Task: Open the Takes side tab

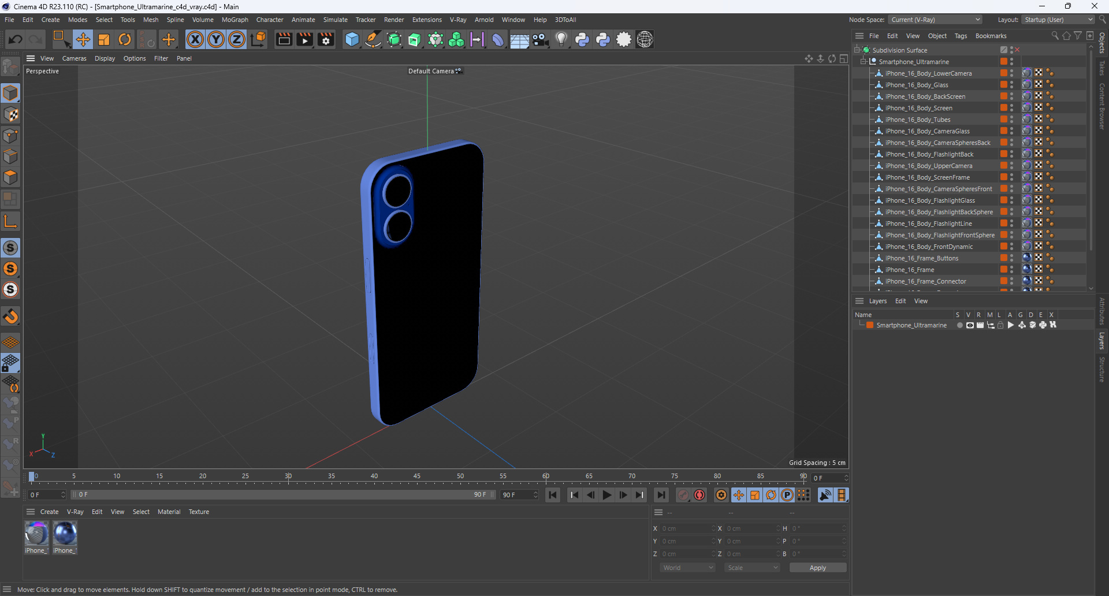Action: [1102, 68]
